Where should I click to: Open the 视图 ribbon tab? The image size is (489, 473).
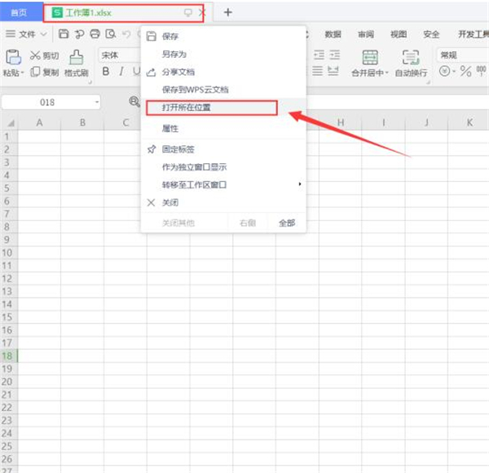(399, 33)
